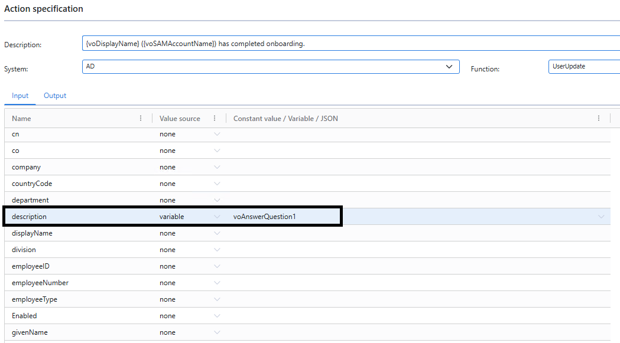
Task: Open value source dropdown for Enabled row
Action: pos(217,316)
